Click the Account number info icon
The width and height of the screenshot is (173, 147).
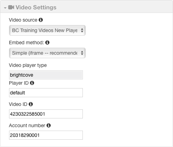[x=49, y=125]
